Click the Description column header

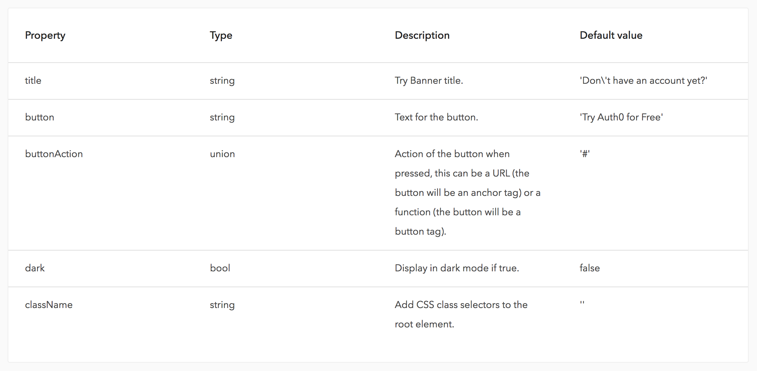point(422,35)
